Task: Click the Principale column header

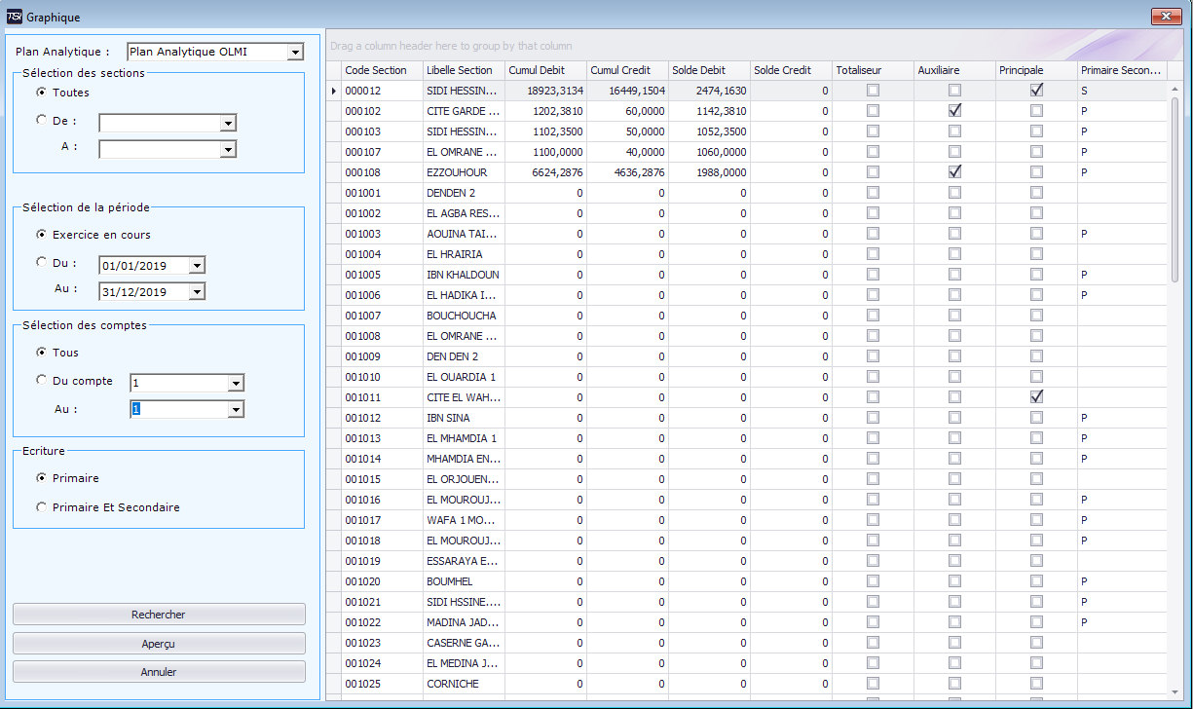Action: (1036, 70)
